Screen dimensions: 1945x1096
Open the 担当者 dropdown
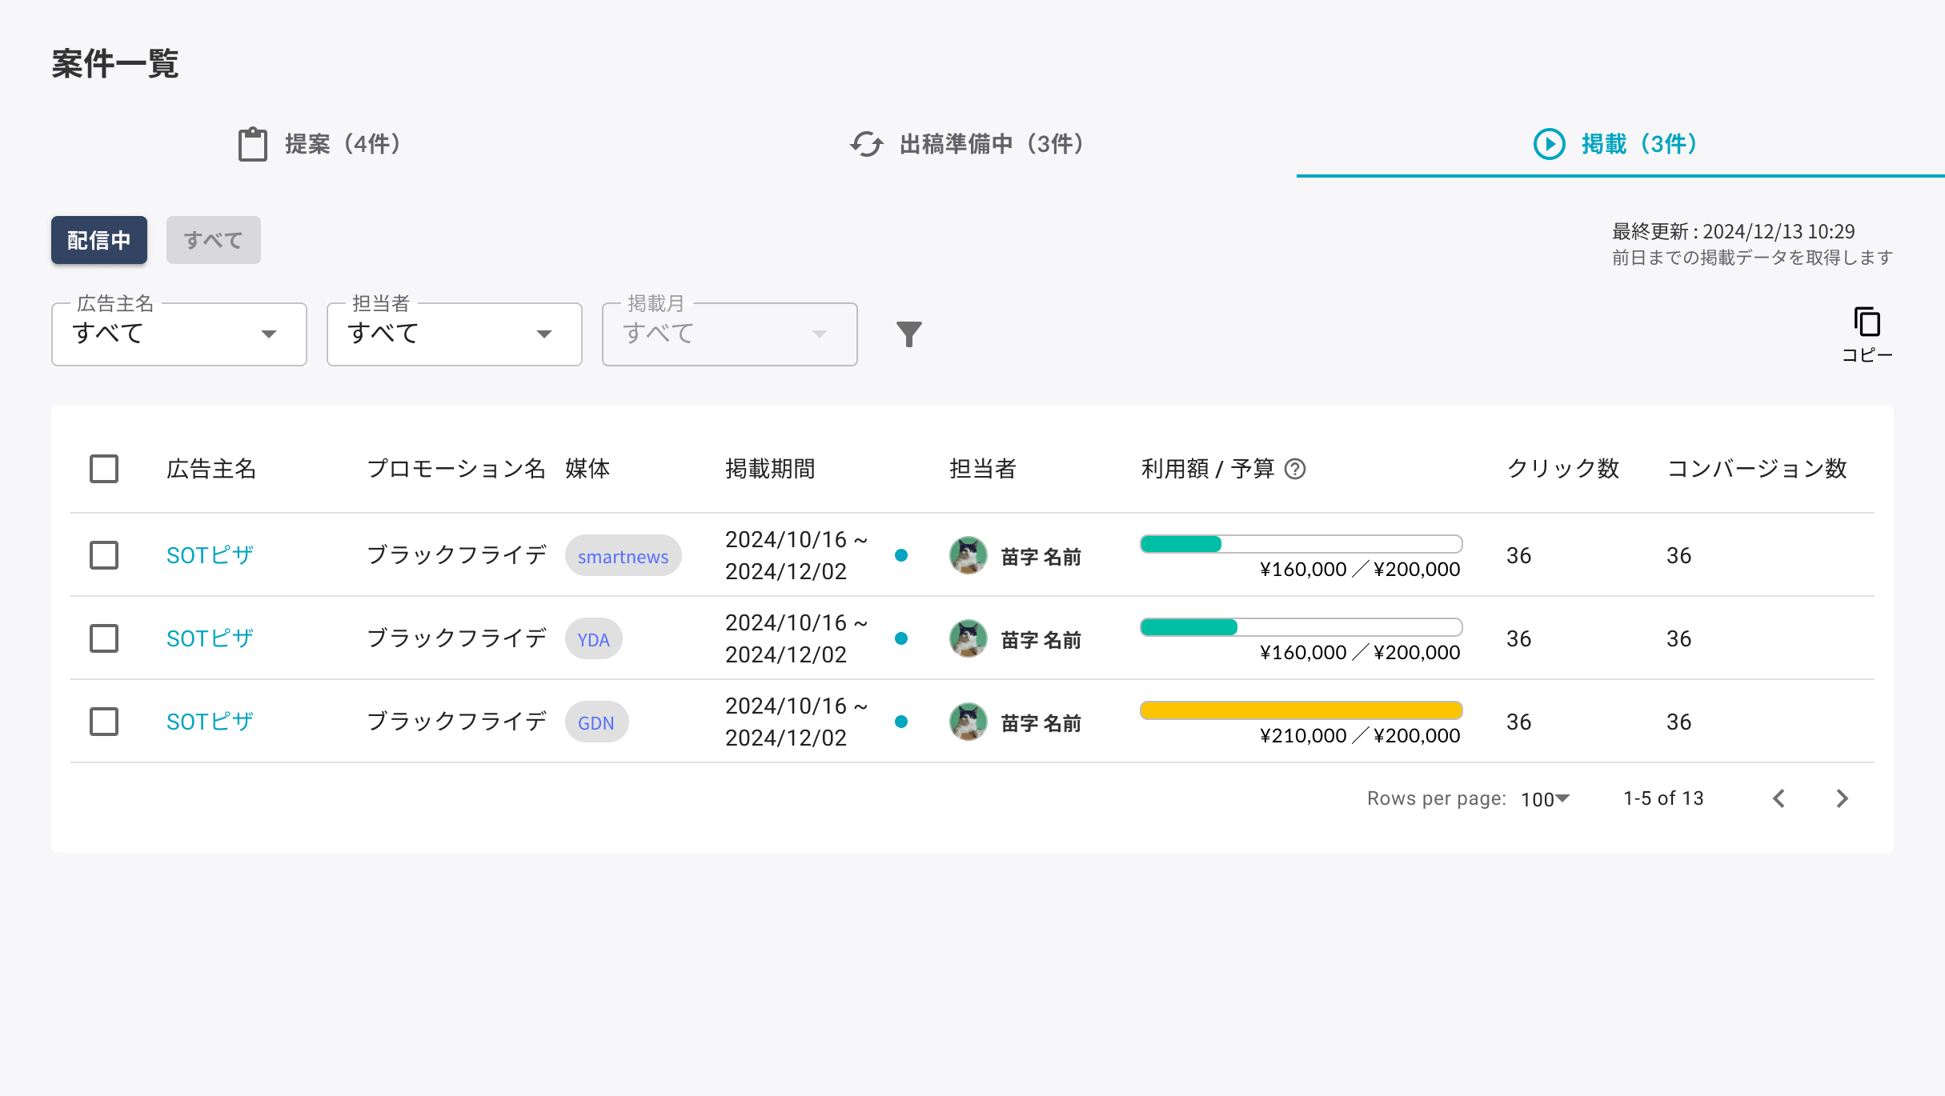[454, 334]
